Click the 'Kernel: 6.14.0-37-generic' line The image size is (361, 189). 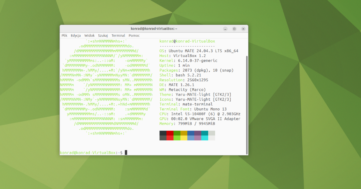coord(188,61)
